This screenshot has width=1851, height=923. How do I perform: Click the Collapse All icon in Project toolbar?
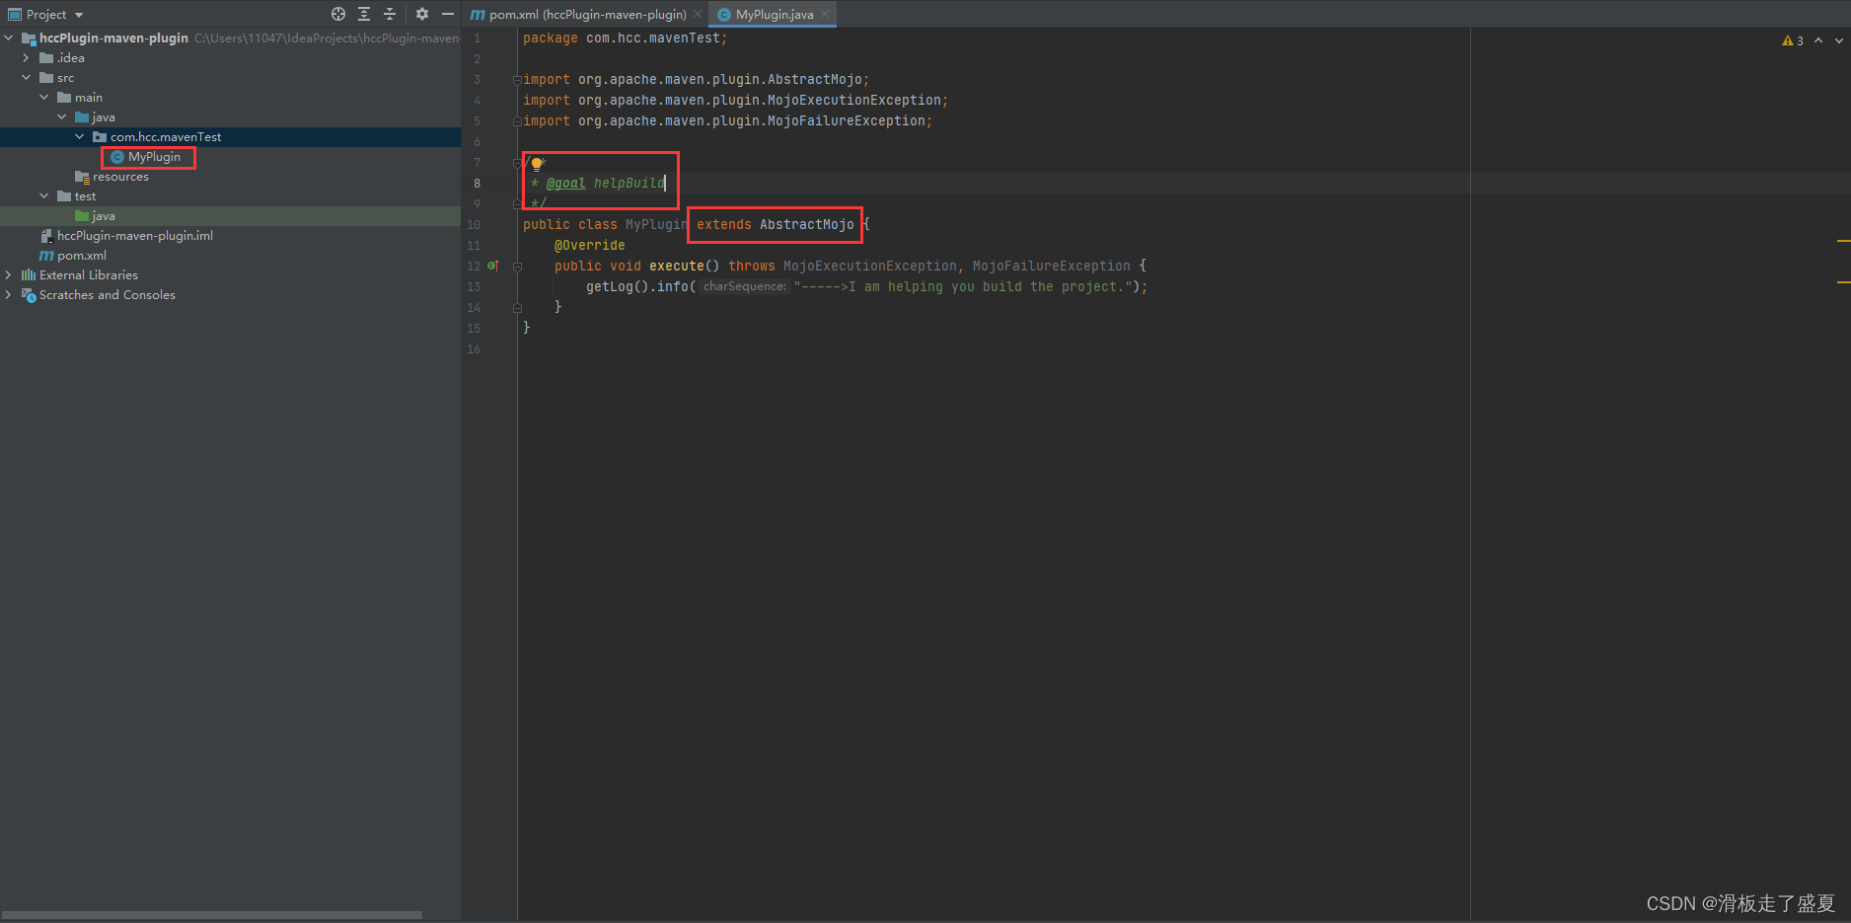[x=389, y=14]
